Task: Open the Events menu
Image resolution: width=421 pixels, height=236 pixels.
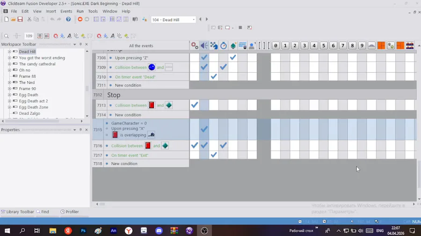Action: tap(66, 11)
